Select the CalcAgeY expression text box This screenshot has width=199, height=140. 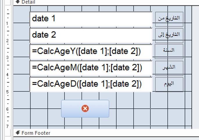91,52
